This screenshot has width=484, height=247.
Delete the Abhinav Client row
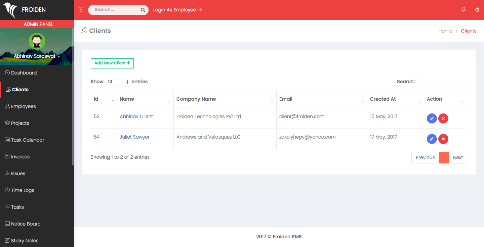pyautogui.click(x=443, y=118)
